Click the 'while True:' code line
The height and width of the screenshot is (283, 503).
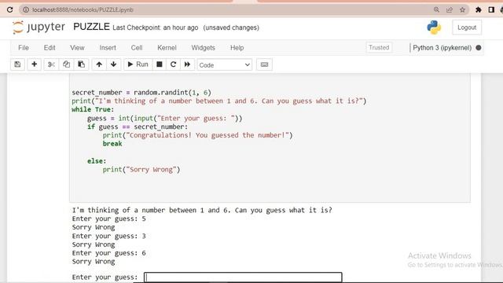click(93, 109)
